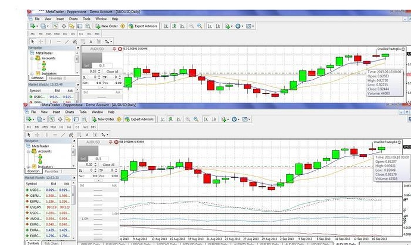Open the Terminal panel icon in top window
Viewport: 411px width, 245px height.
[80, 26]
